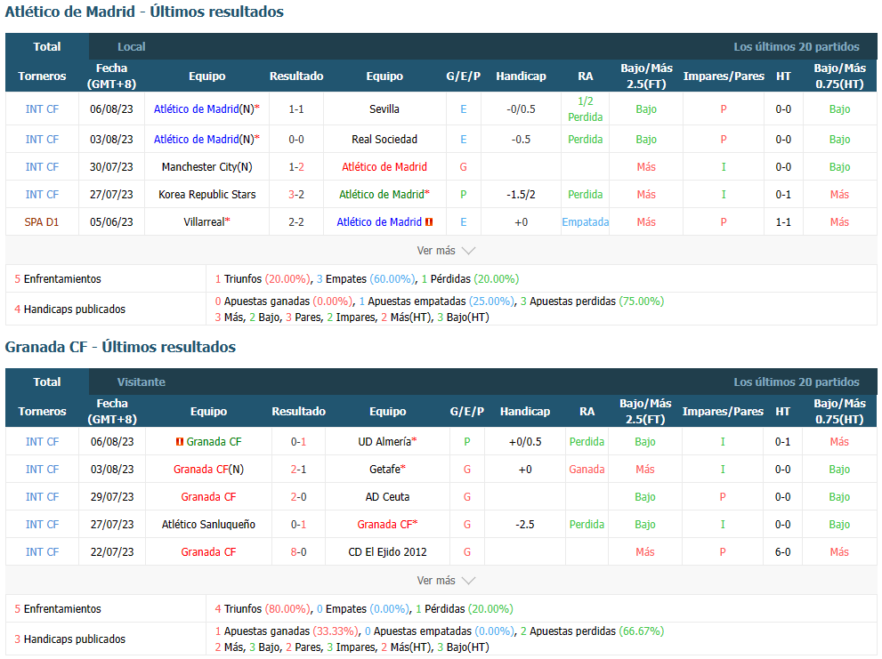Select the Total tab in the Atlético de Madrid section
Screen dimensions: 882x659
point(46,46)
